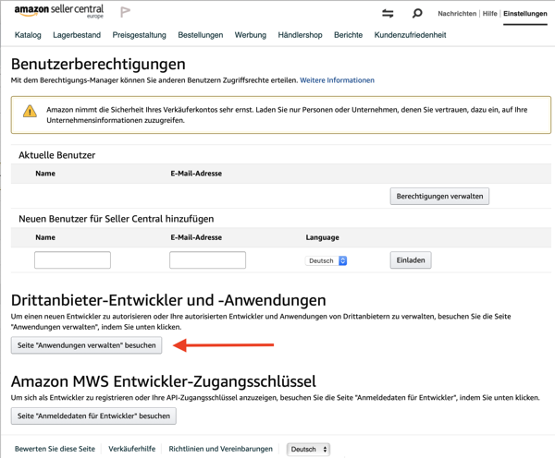Viewport: 555px width, 458px height.
Task: Open the Preisgestaltung menu
Action: 139,35
